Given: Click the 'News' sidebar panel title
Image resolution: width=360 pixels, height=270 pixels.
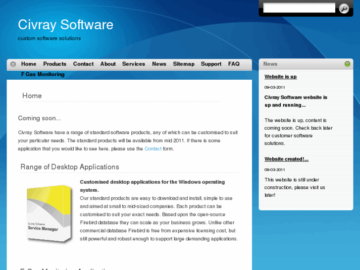Looking at the screenshot, I should pyautogui.click(x=270, y=64).
